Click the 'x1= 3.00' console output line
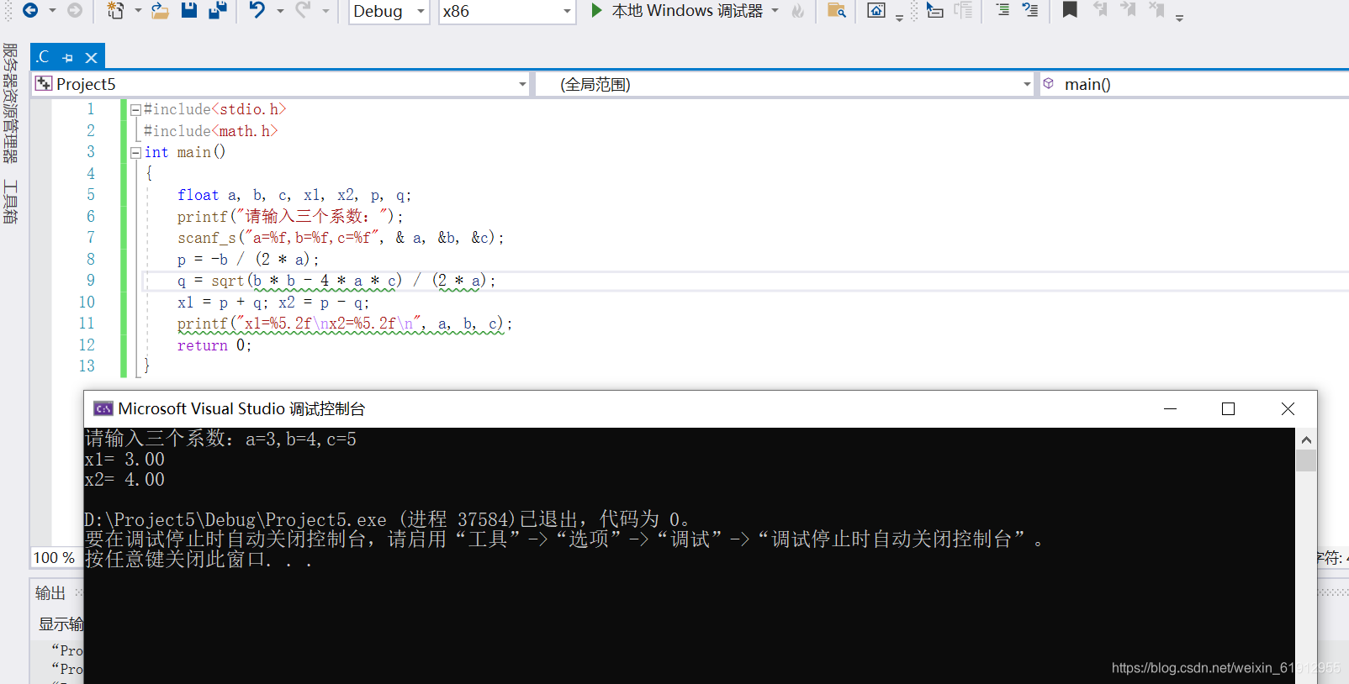 124,460
